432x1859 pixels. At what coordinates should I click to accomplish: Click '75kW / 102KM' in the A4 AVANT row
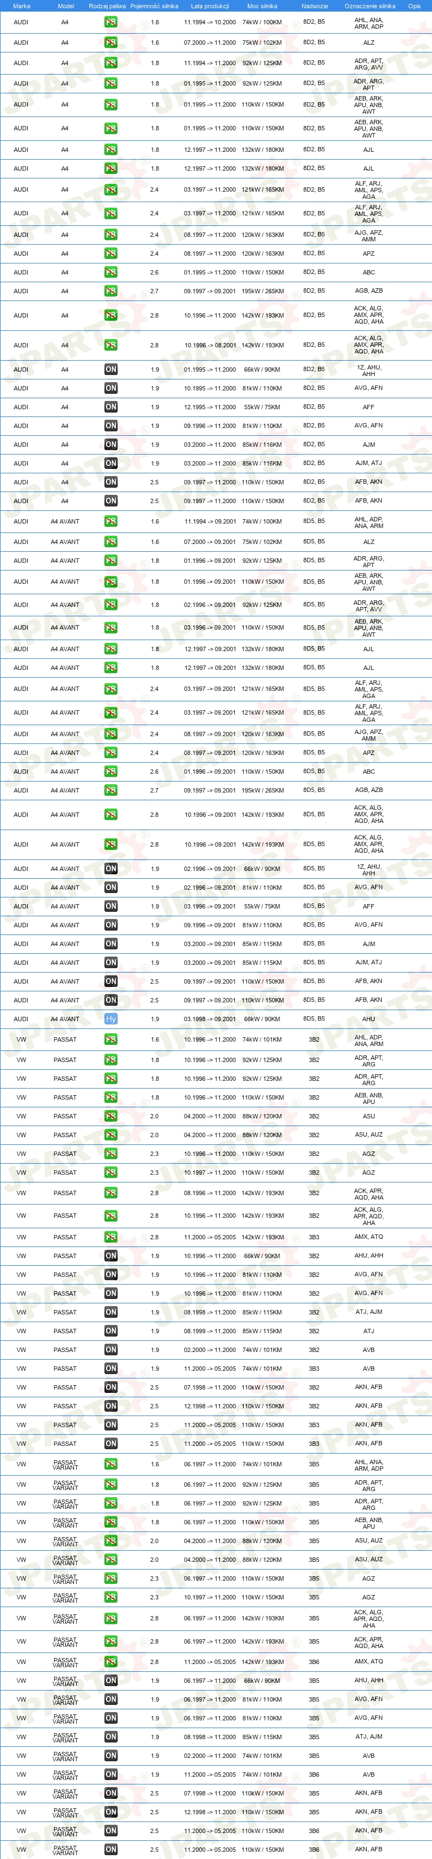point(262,542)
